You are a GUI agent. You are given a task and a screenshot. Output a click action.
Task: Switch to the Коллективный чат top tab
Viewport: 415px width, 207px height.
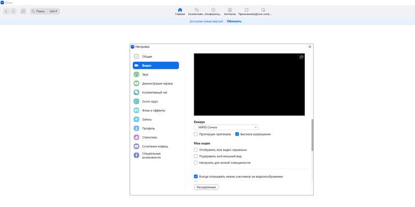(x=196, y=12)
